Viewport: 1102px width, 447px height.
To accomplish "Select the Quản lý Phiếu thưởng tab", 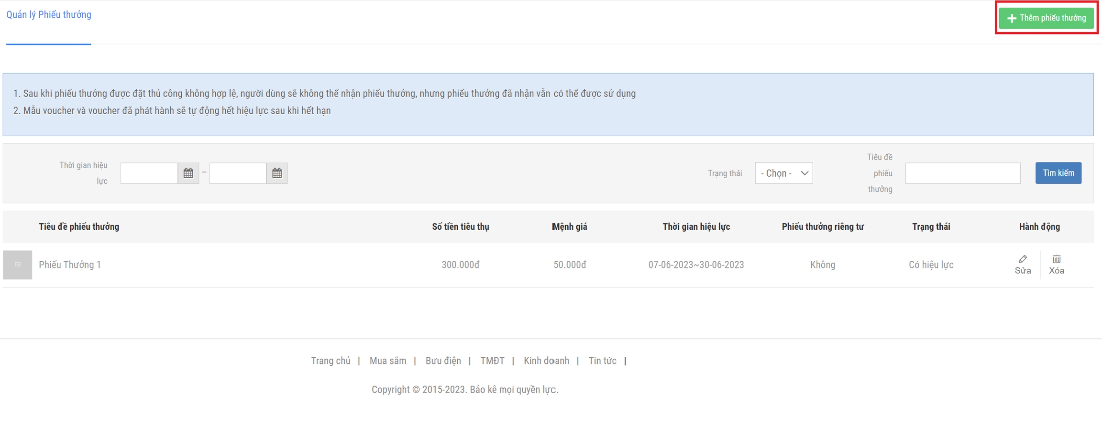I will pos(49,15).
